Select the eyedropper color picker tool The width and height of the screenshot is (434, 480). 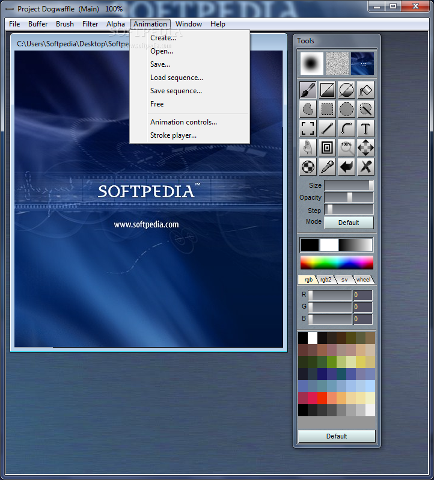327,167
